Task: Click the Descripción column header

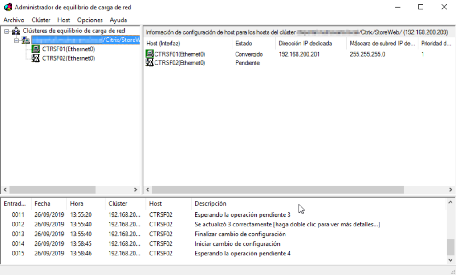Action: pos(210,203)
